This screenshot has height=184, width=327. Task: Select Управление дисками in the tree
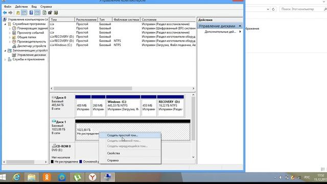coord(32,55)
